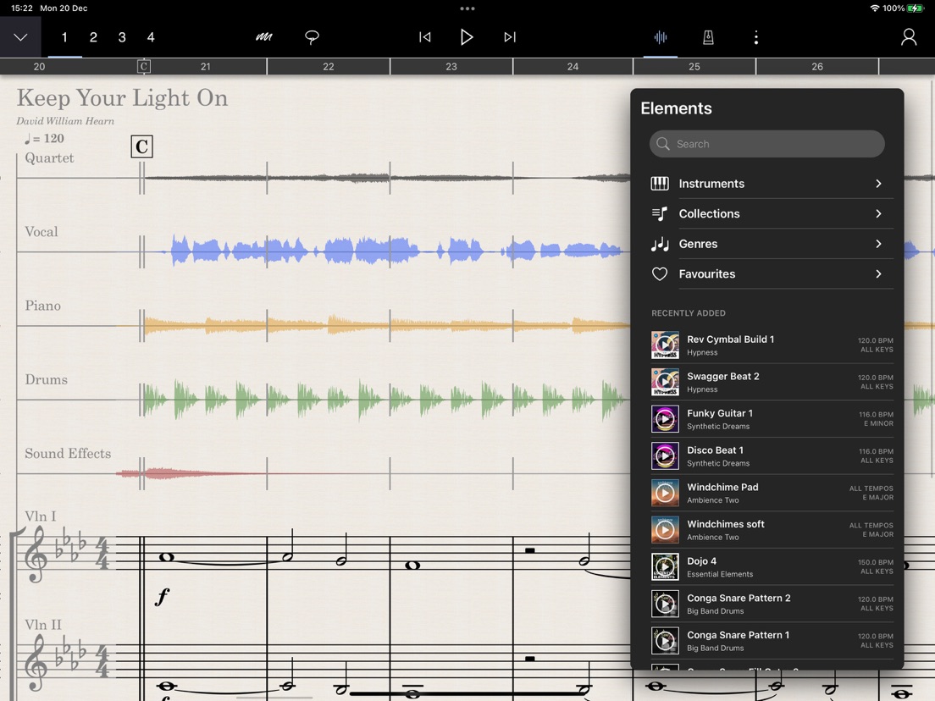Play the Funky Guitar 1 preview
935x701 pixels.
coord(665,418)
